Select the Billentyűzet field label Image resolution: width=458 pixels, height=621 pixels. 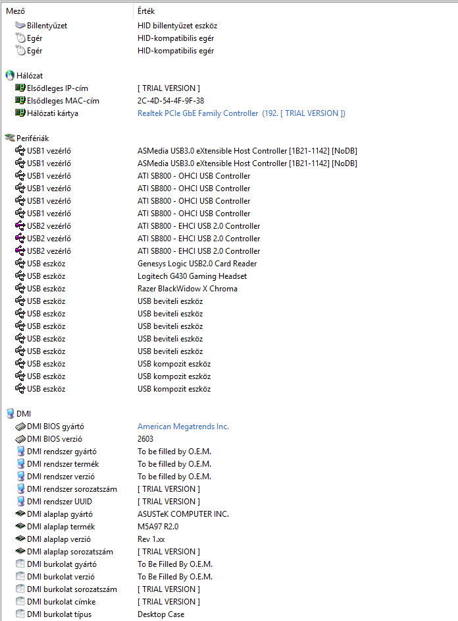47,26
